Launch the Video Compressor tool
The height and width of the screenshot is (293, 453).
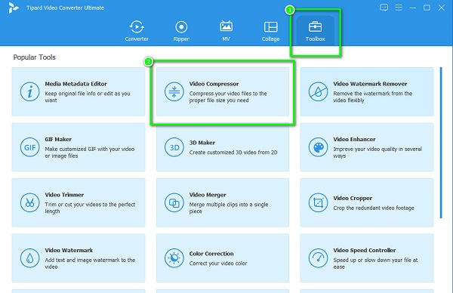coord(223,92)
